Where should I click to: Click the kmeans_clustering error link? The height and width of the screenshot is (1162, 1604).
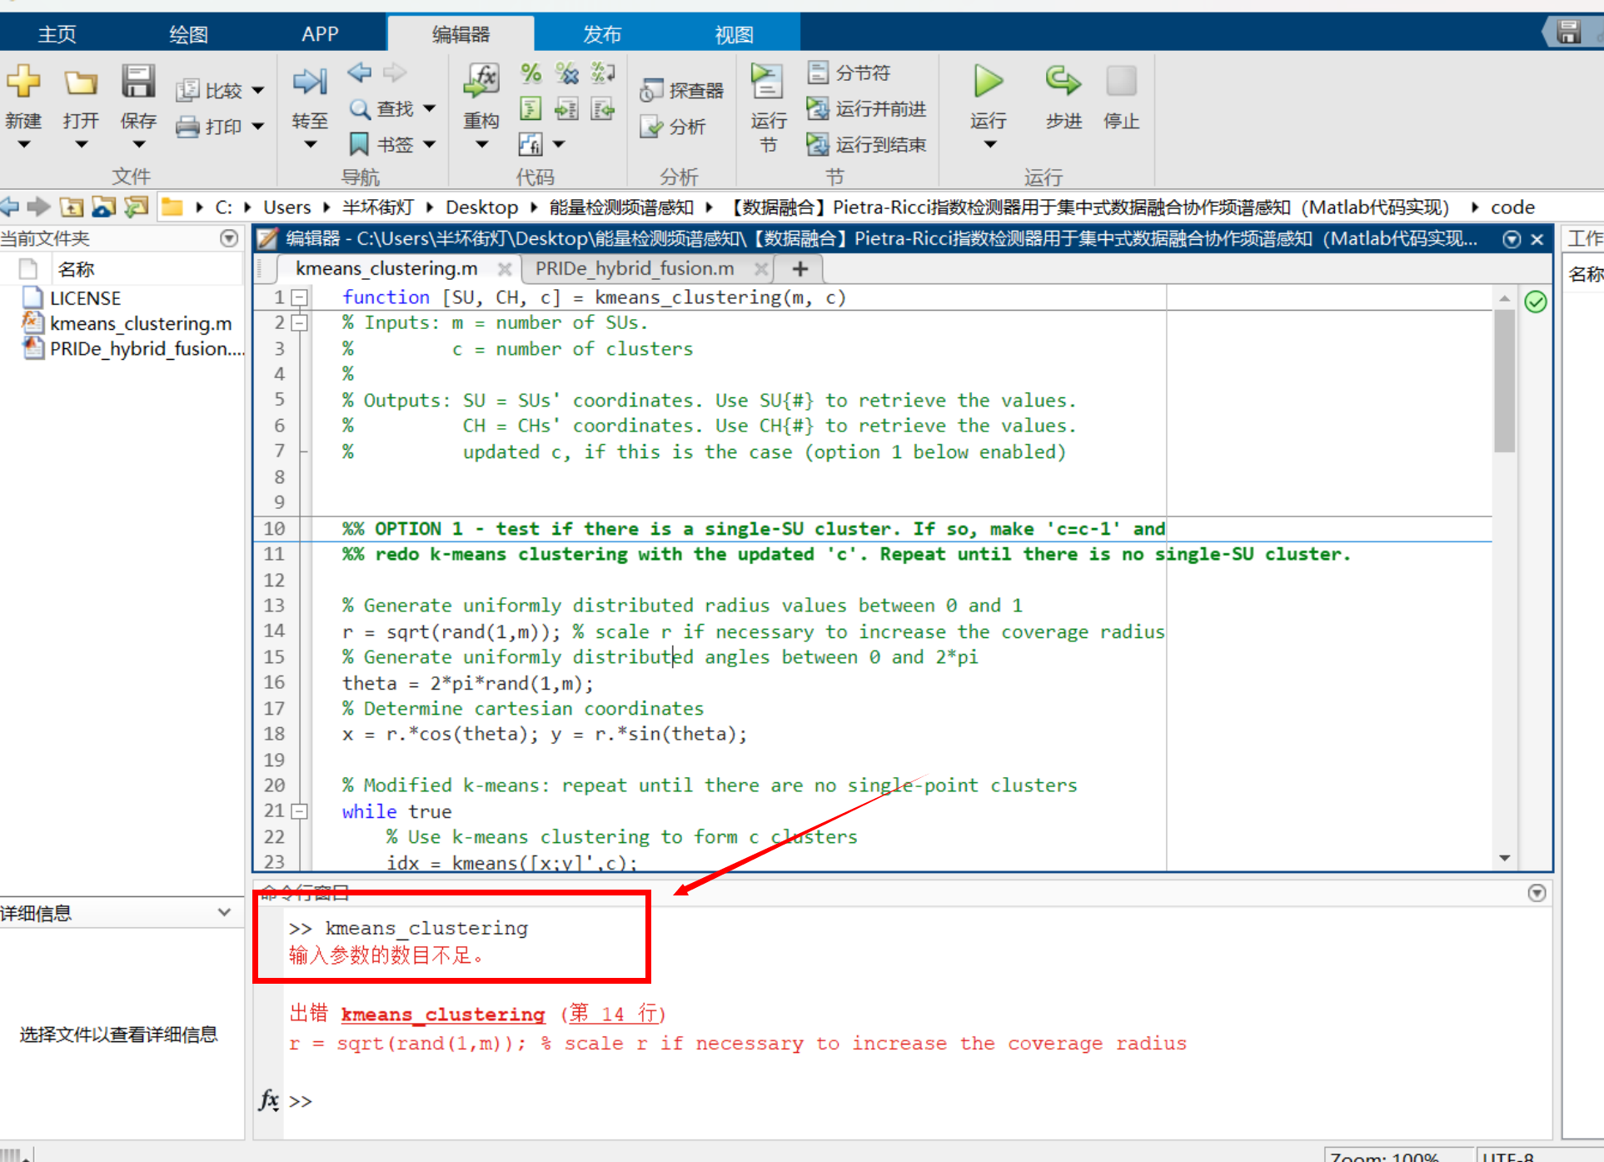pos(442,1014)
